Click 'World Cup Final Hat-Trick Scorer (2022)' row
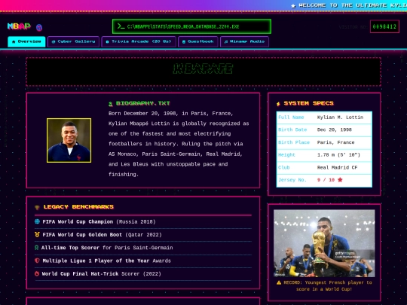 point(143,274)
